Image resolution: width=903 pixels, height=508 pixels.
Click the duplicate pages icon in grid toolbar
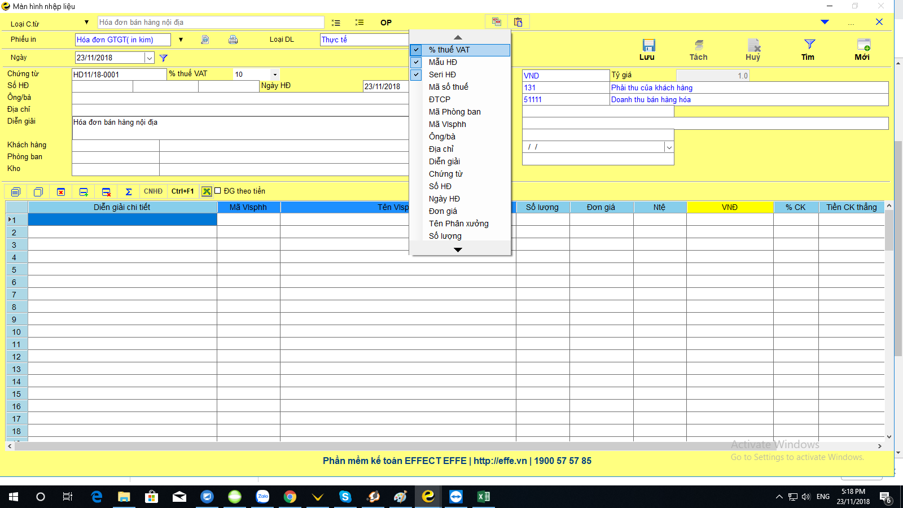38,192
